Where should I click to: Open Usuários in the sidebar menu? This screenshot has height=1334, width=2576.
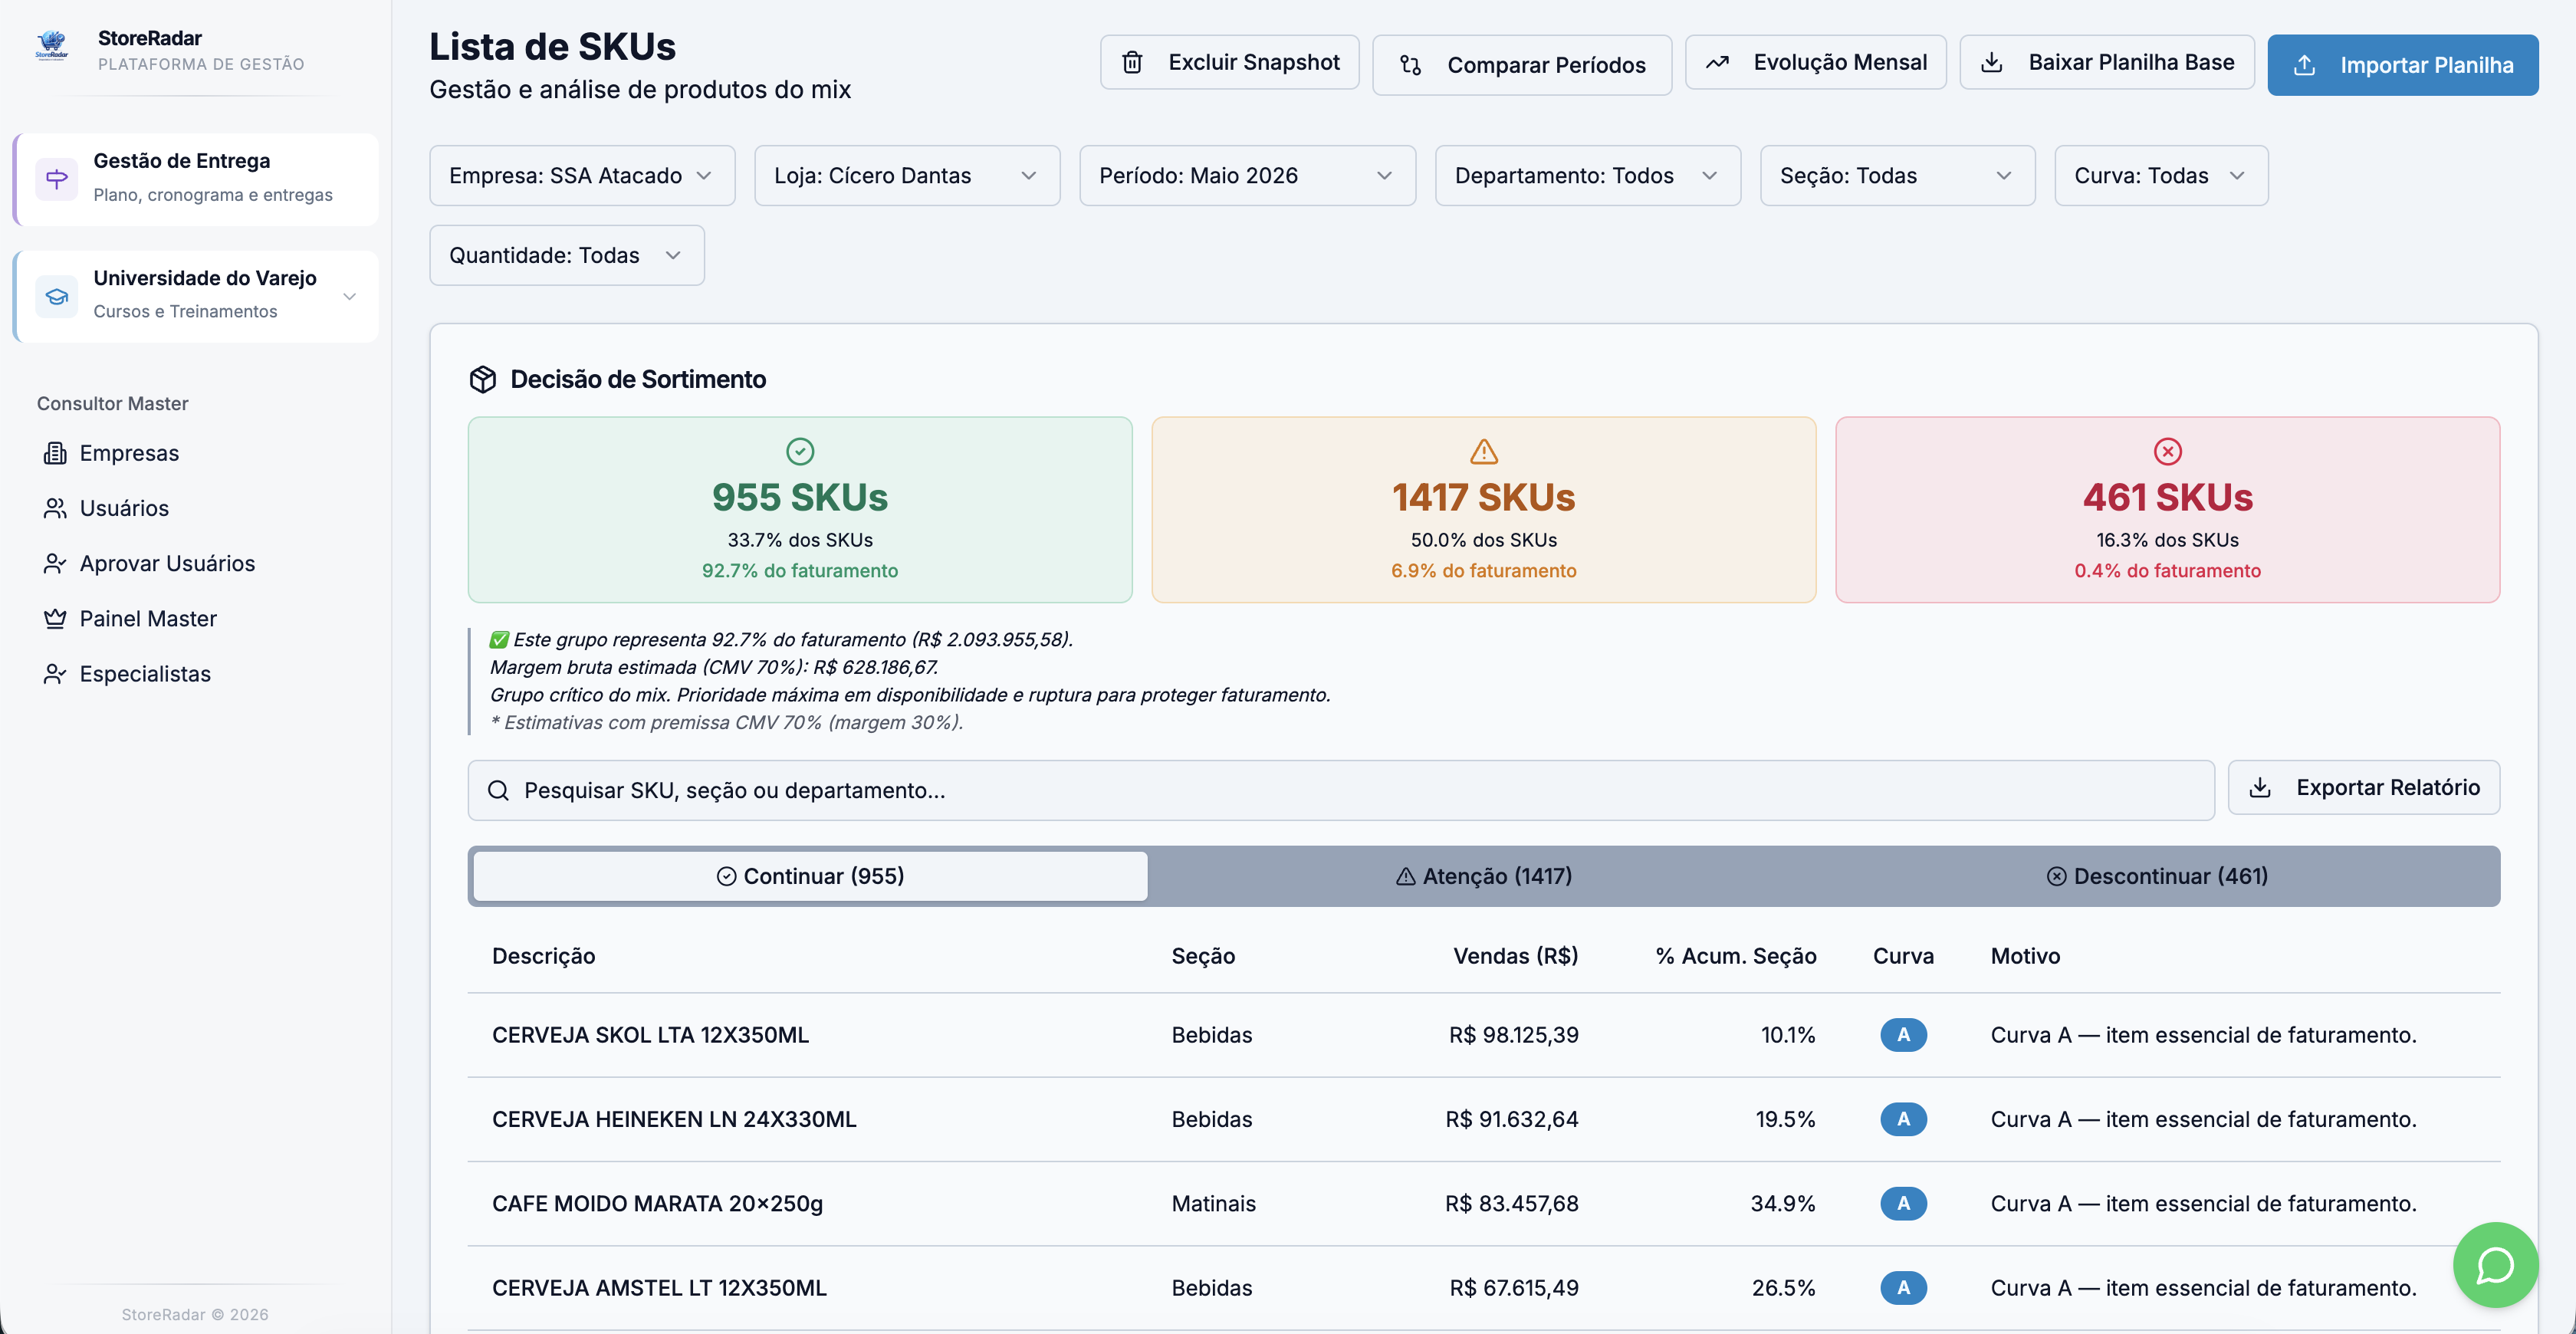point(124,508)
